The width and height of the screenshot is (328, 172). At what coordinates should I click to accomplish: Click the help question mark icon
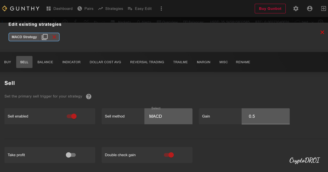click(89, 96)
